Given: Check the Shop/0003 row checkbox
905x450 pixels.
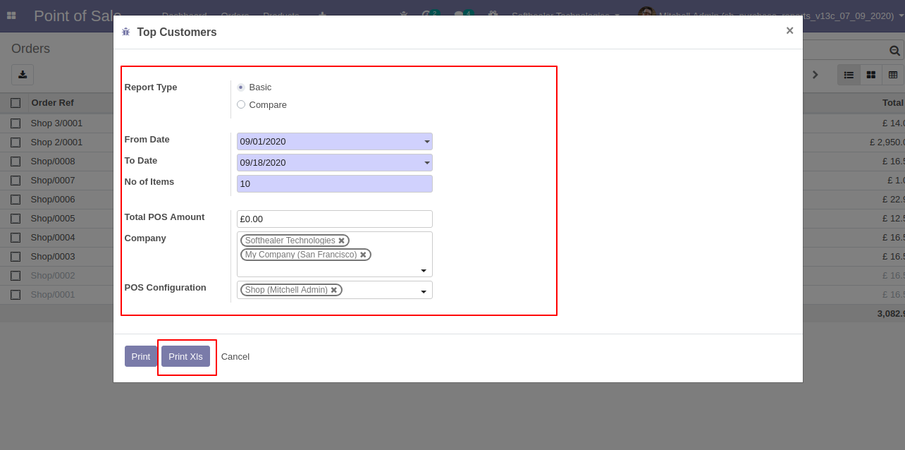Looking at the screenshot, I should click(16, 257).
